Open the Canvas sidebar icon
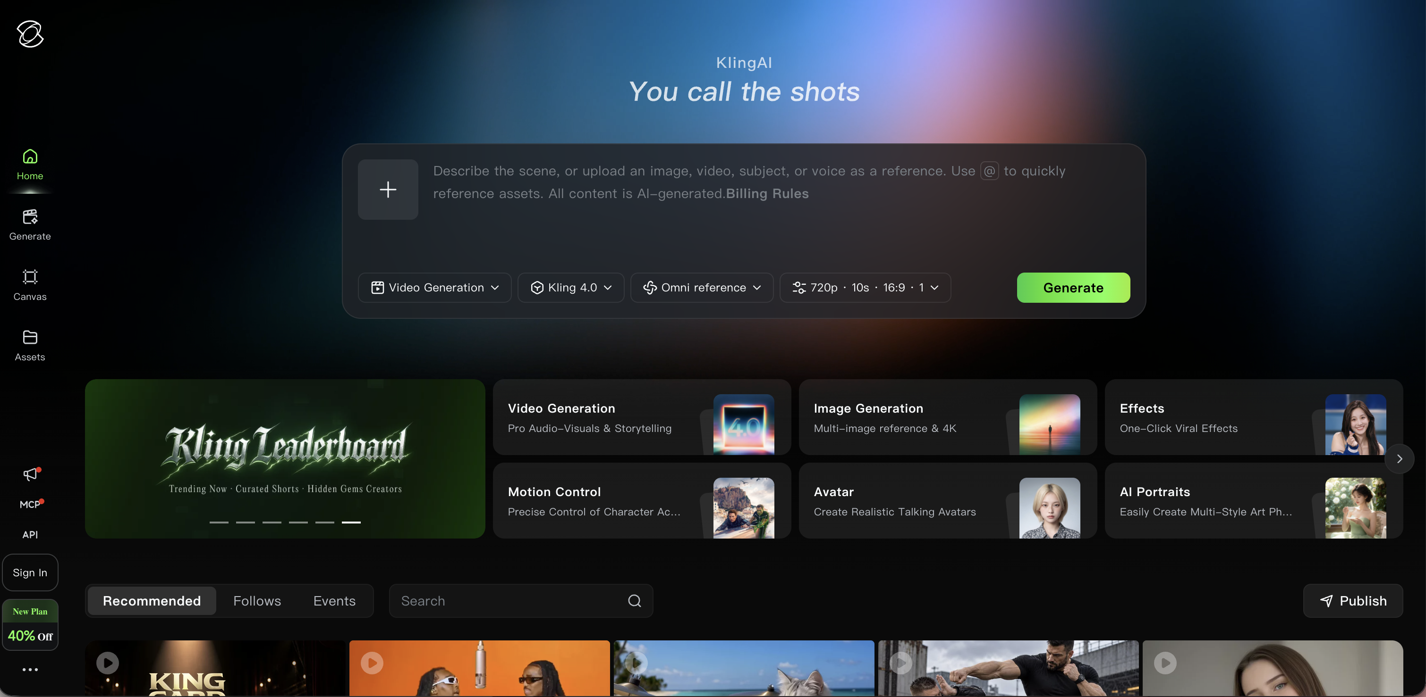The height and width of the screenshot is (697, 1426). point(30,277)
